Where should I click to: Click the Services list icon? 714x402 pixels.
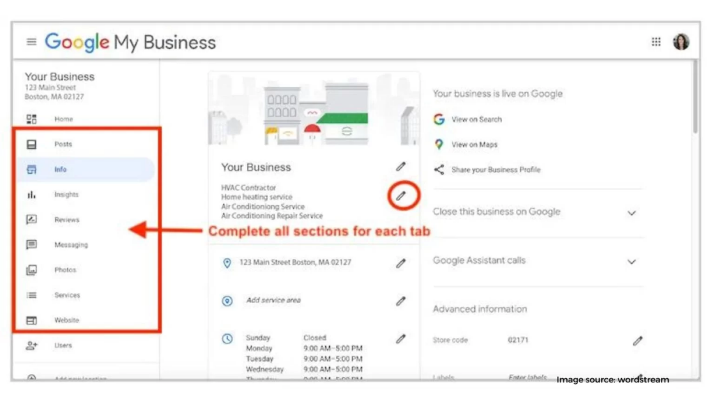point(31,295)
